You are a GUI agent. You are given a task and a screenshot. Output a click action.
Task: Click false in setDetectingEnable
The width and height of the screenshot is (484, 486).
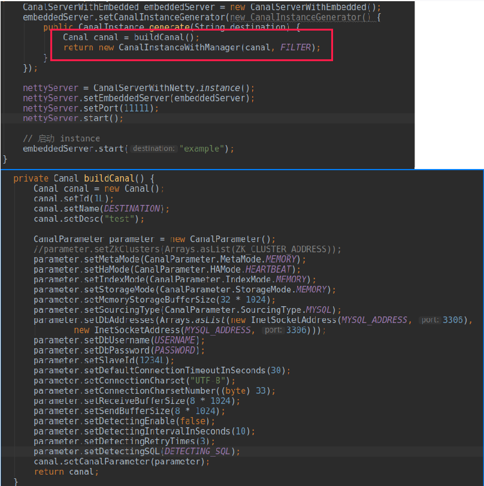pyautogui.click(x=192, y=421)
